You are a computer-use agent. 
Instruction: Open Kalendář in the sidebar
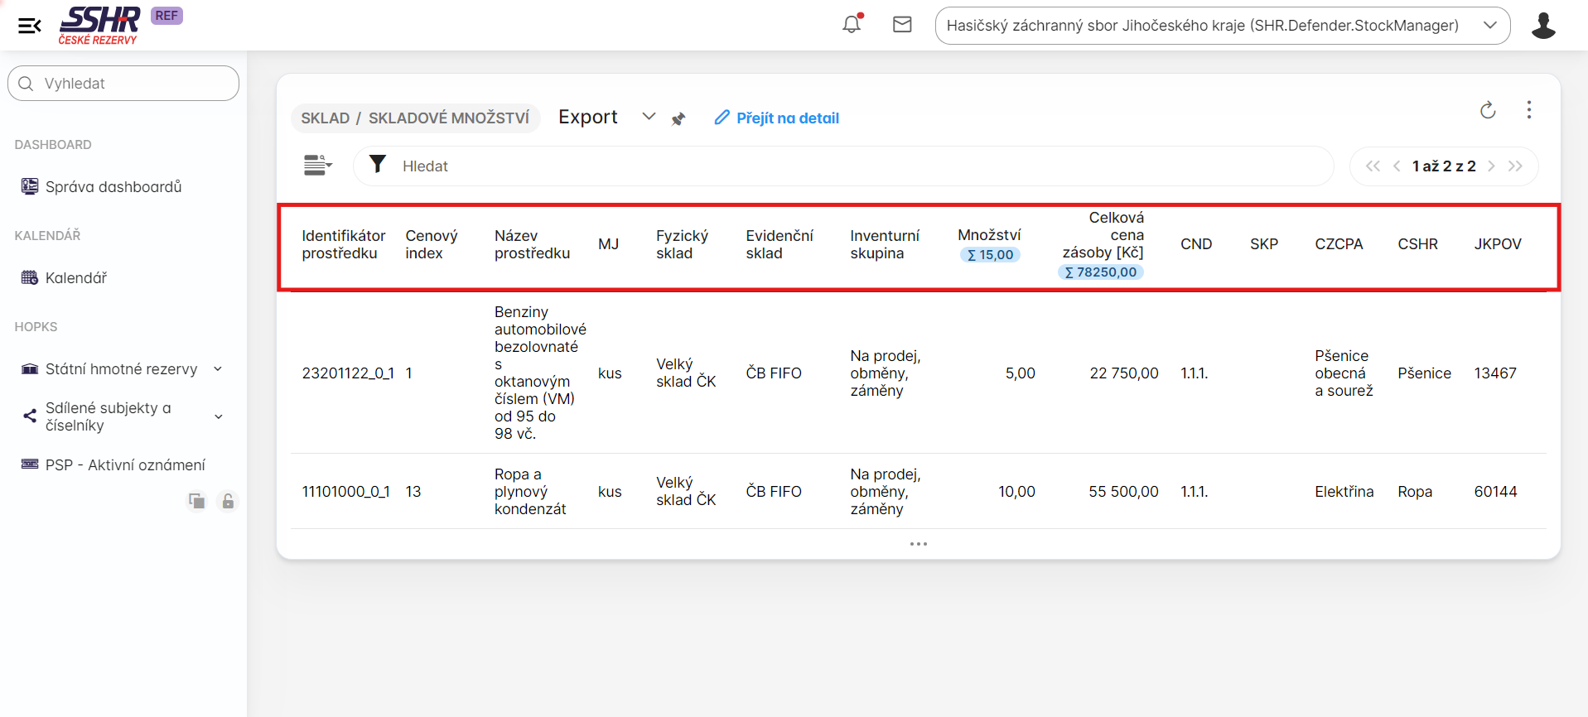[75, 278]
